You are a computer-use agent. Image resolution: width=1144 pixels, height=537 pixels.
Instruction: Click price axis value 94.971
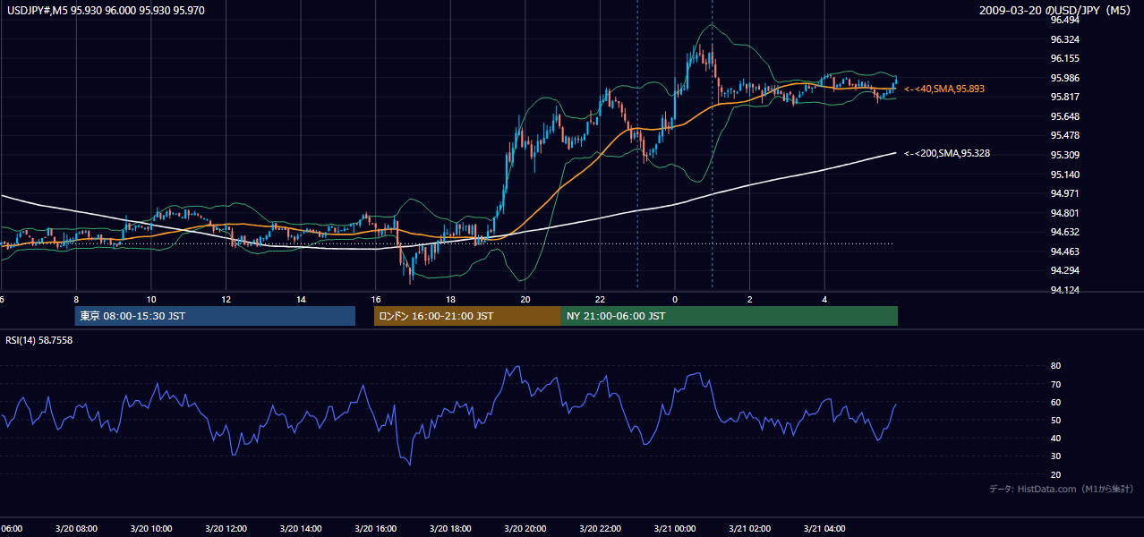pyautogui.click(x=1063, y=193)
